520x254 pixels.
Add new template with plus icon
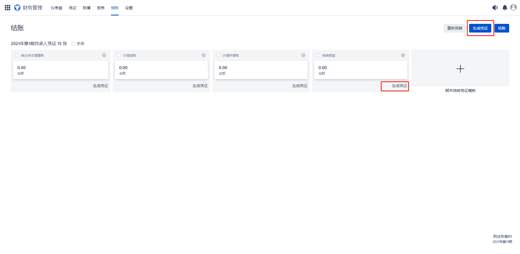(x=460, y=69)
